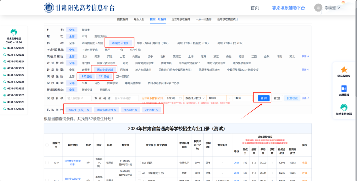The image size is (357, 181).
Task: Open the 一分一段查询 tab
Action: coord(203,19)
